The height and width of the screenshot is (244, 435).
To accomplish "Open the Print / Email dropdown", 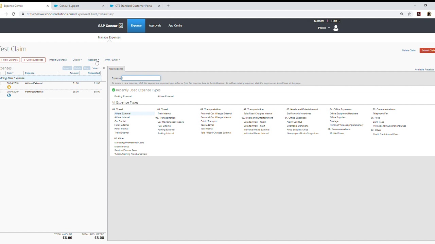I will pyautogui.click(x=112, y=60).
